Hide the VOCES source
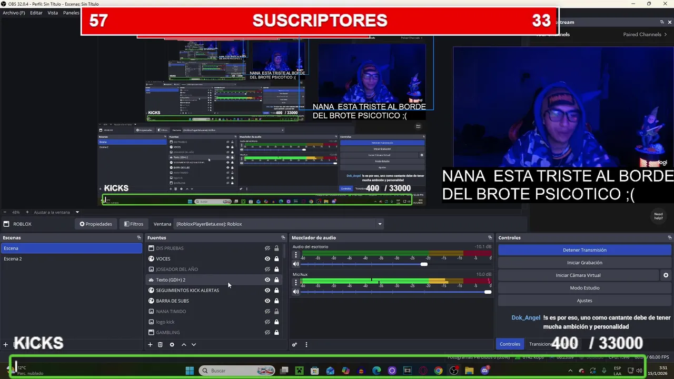674x379 pixels. point(267,259)
